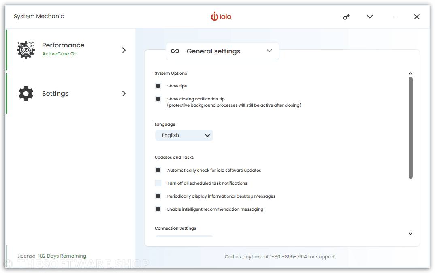This screenshot has width=435, height=273.
Task: Enable Turn off all scheduled task notifications
Action: coord(158,183)
